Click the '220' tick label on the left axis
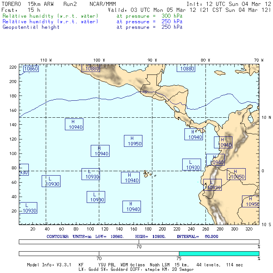Viewport: 273px width, 273px height. pyautogui.click(x=13, y=67)
